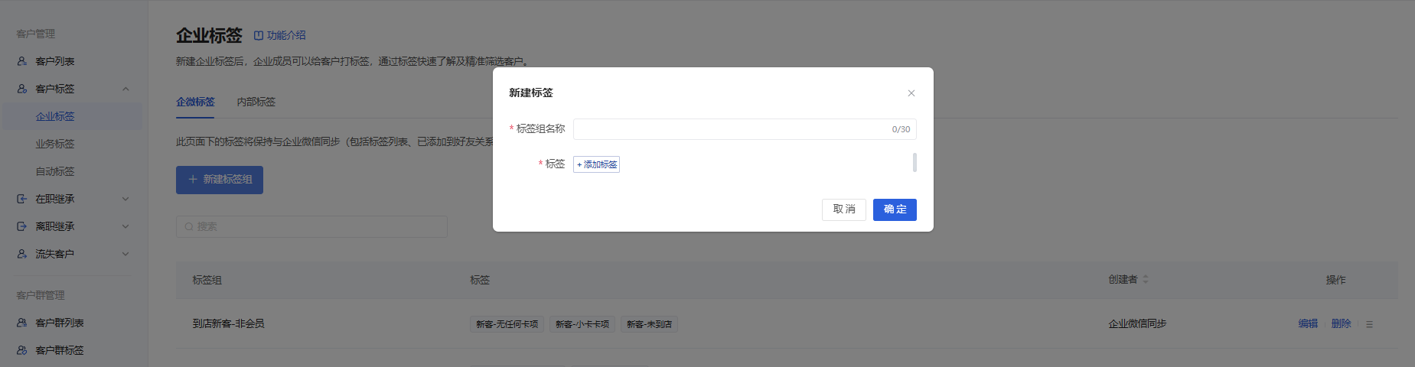Viewport: 1415px width, 367px height.
Task: Focus the 搜索 search box
Action: tap(311, 226)
